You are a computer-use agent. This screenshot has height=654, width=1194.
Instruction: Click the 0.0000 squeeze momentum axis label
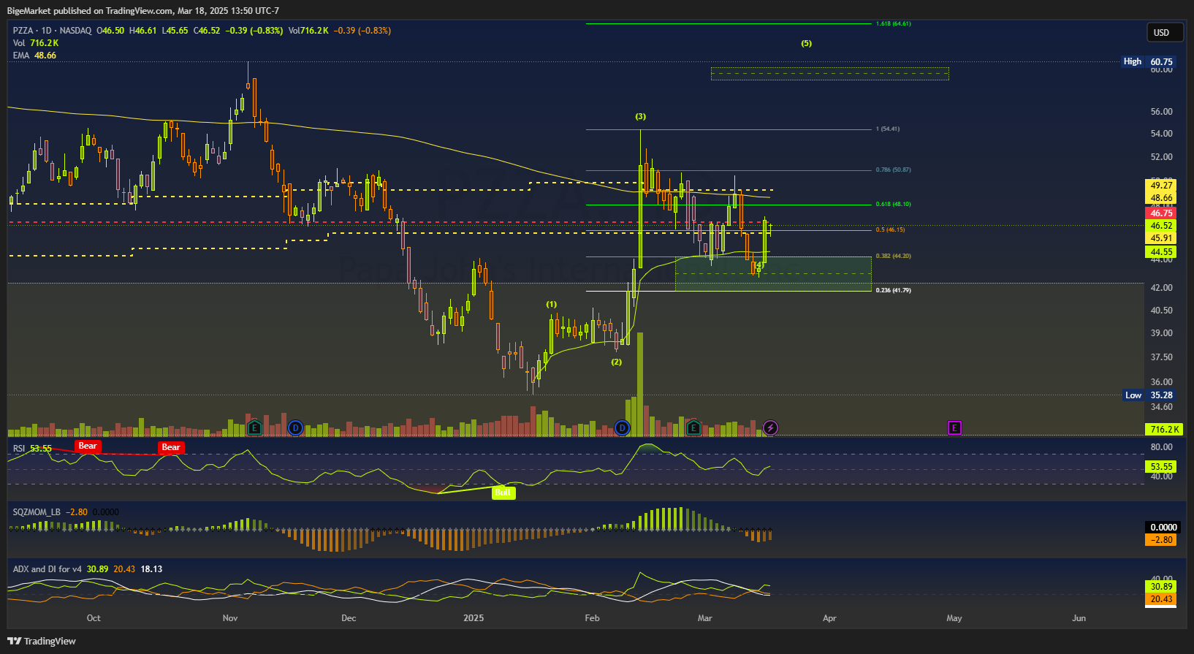(x=1163, y=527)
